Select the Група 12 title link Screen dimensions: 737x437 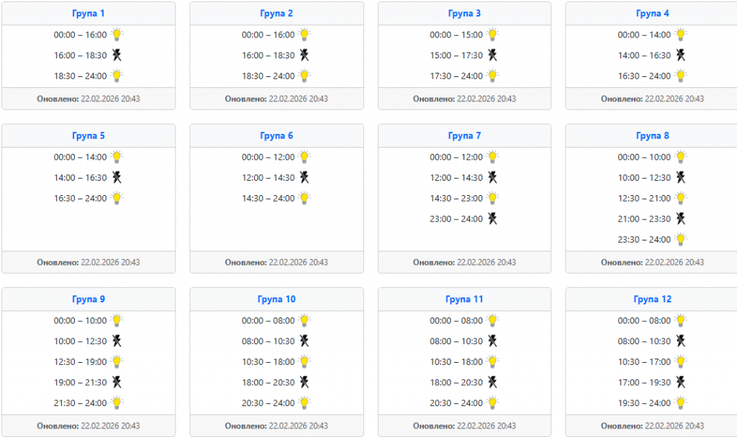(652, 299)
